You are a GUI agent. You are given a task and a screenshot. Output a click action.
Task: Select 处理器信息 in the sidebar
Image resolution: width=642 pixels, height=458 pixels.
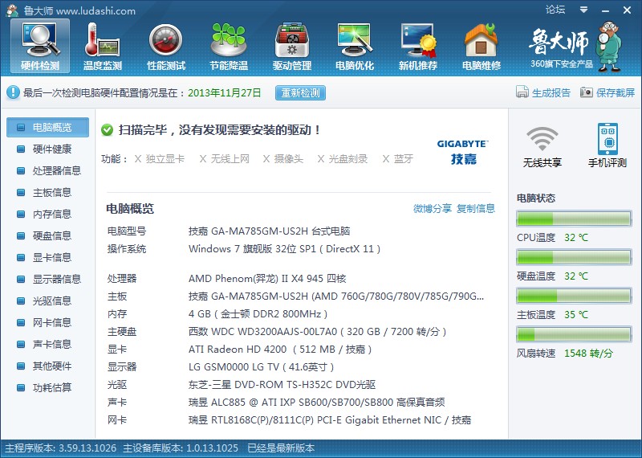pyautogui.click(x=56, y=170)
